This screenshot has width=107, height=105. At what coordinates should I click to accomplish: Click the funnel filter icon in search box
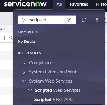24,20
